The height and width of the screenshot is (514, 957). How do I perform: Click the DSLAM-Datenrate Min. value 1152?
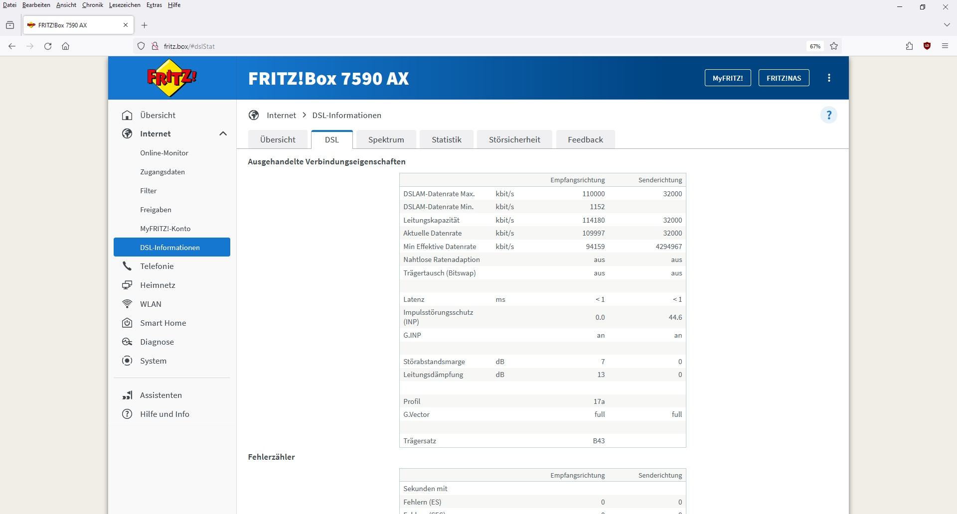pyautogui.click(x=597, y=207)
